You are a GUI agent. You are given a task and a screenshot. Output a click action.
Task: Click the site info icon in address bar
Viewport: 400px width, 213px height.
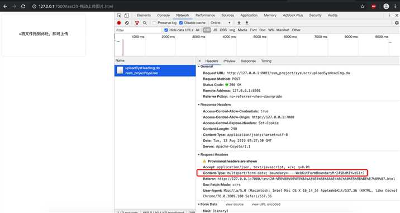pos(34,6)
